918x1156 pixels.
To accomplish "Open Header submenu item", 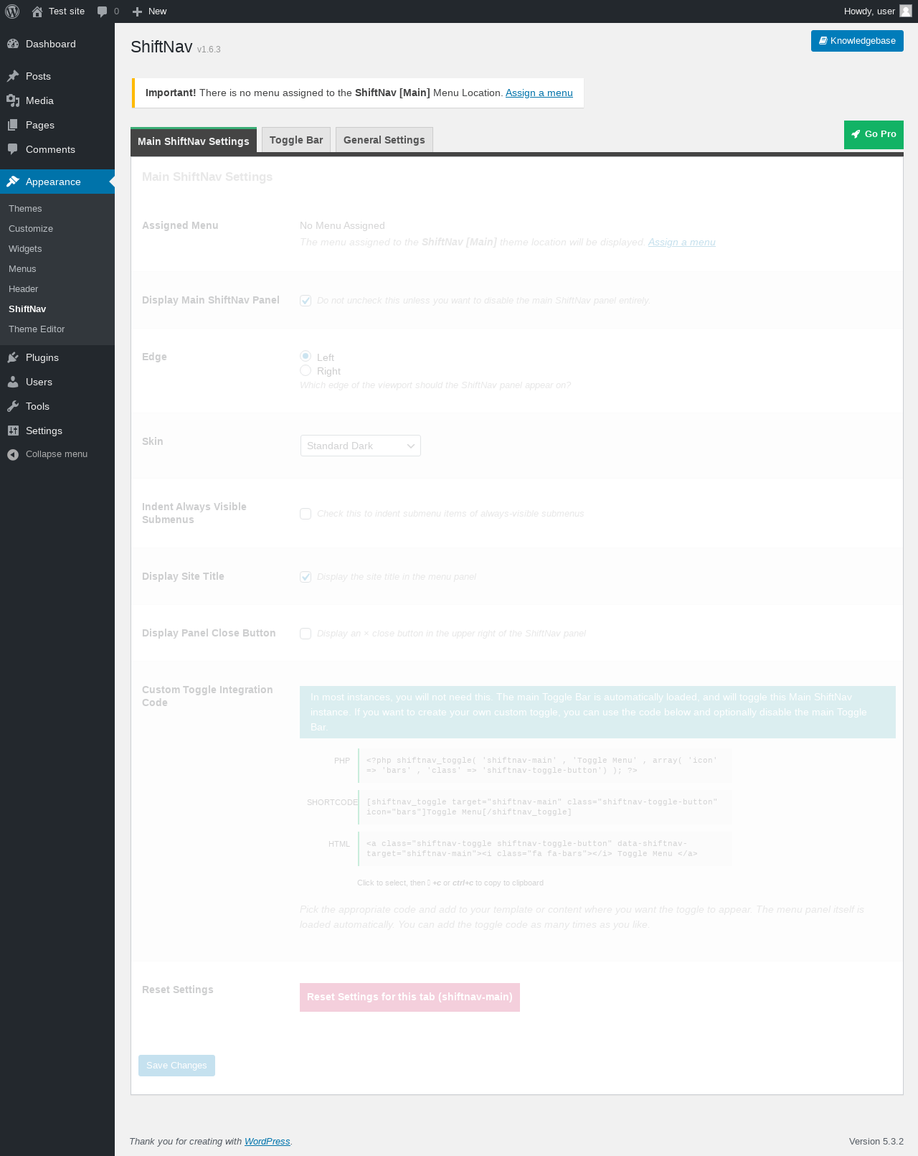I will click(23, 289).
